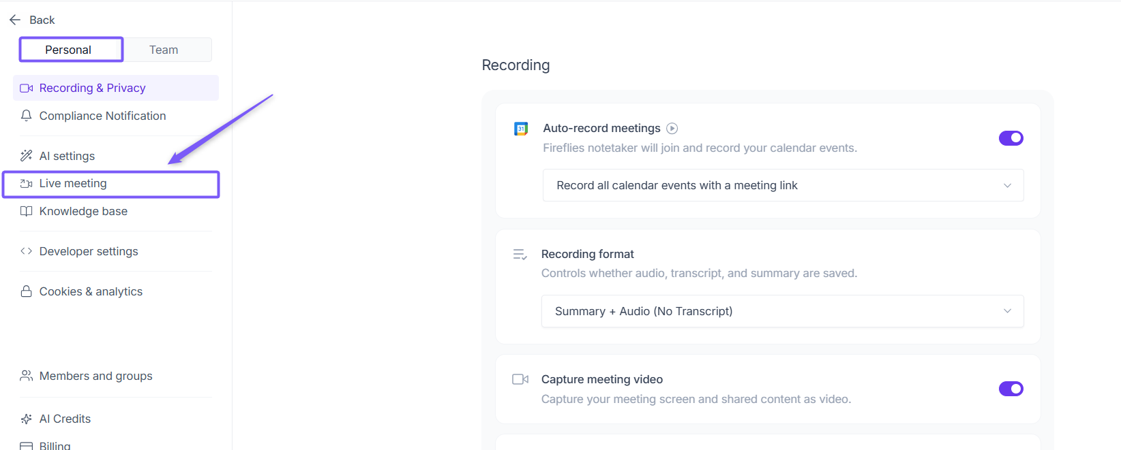
Task: Click the AI Credits sparkle icon
Action: [x=27, y=419]
